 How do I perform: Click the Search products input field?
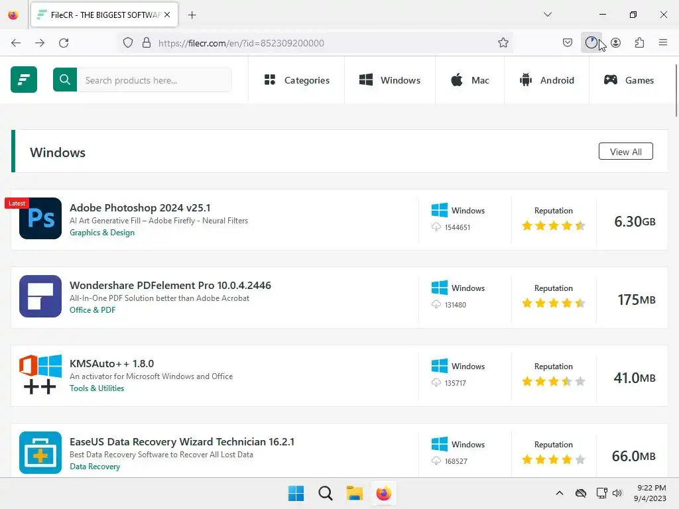(x=154, y=80)
